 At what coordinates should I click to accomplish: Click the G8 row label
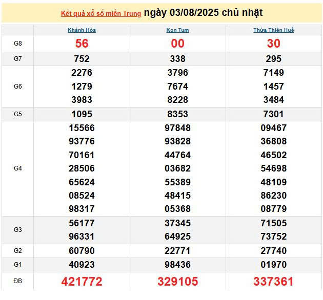18,44
